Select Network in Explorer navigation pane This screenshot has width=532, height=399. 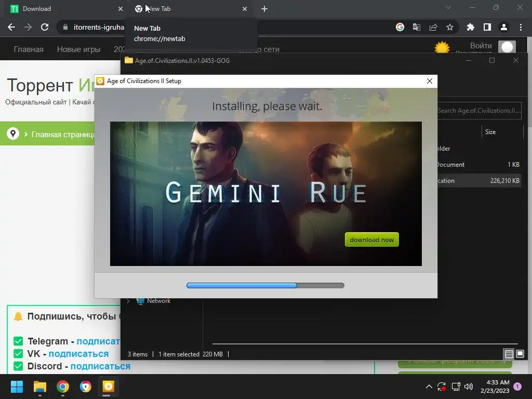[x=158, y=301]
